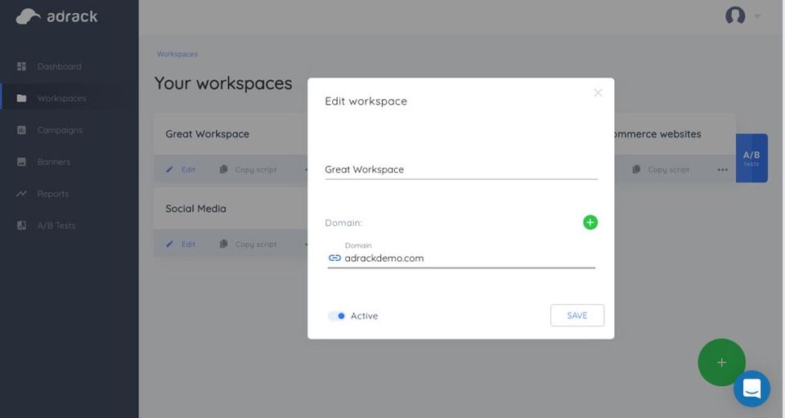Click the domain link chain icon
Screen dimensions: 785x418
pyautogui.click(x=334, y=258)
